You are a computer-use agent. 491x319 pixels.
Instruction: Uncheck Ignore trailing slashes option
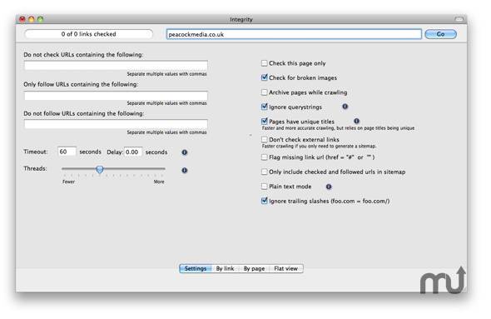pos(265,201)
